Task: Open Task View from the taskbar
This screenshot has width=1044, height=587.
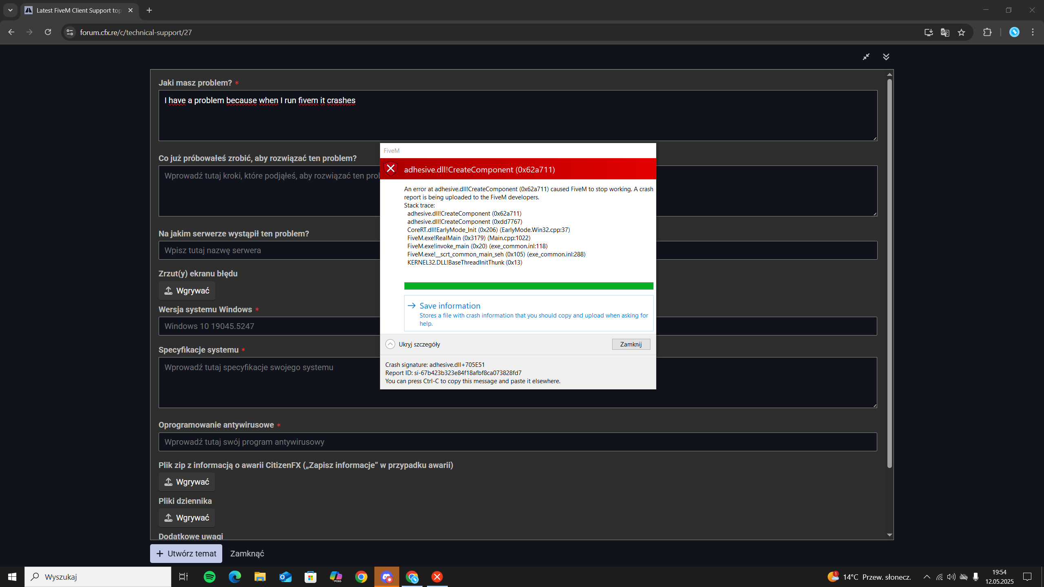Action: (x=184, y=577)
